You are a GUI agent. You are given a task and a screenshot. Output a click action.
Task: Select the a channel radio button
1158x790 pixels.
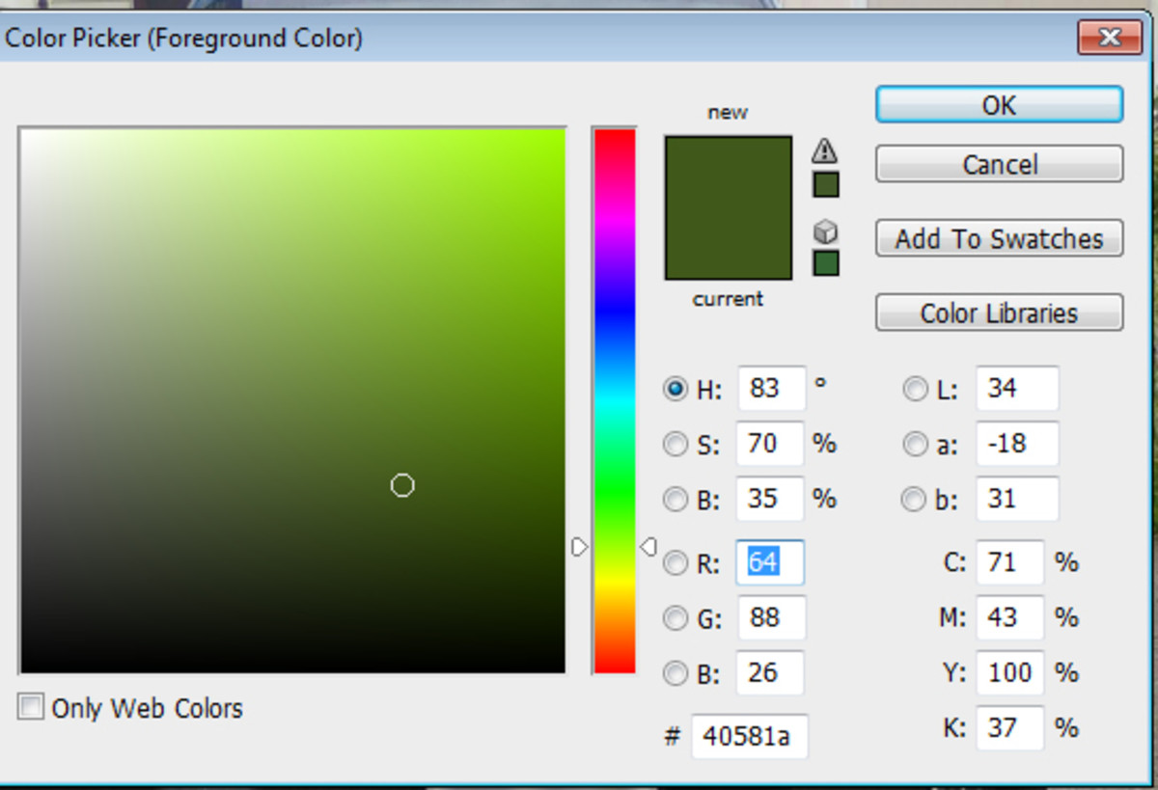click(915, 444)
